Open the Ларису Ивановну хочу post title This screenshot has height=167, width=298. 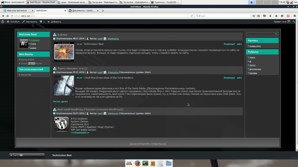point(72,68)
